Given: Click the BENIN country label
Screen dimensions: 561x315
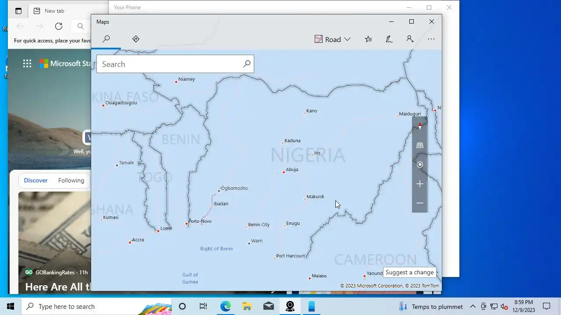Looking at the screenshot, I should (x=181, y=140).
